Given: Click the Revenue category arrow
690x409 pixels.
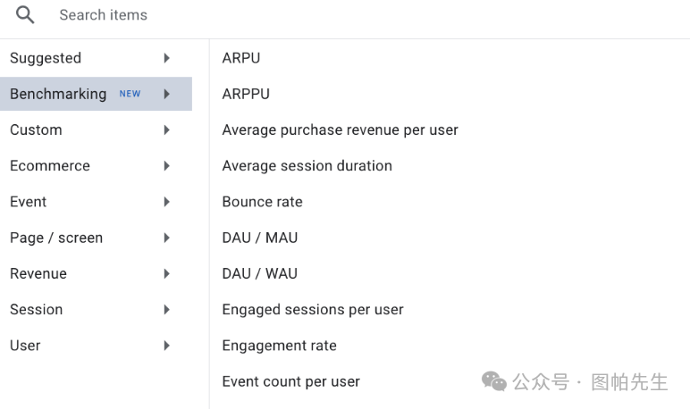Looking at the screenshot, I should click(167, 273).
